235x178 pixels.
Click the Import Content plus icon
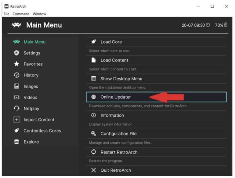16,120
